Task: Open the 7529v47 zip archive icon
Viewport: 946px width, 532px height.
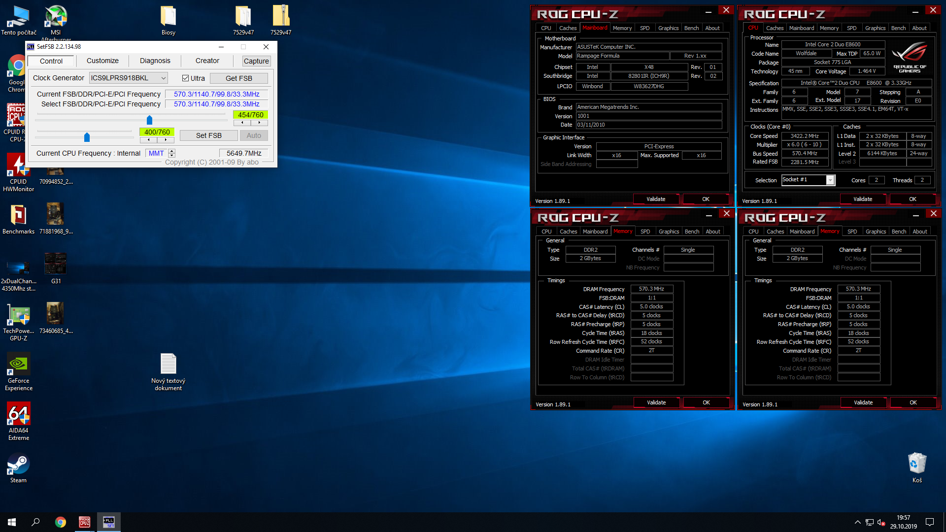Action: click(281, 20)
